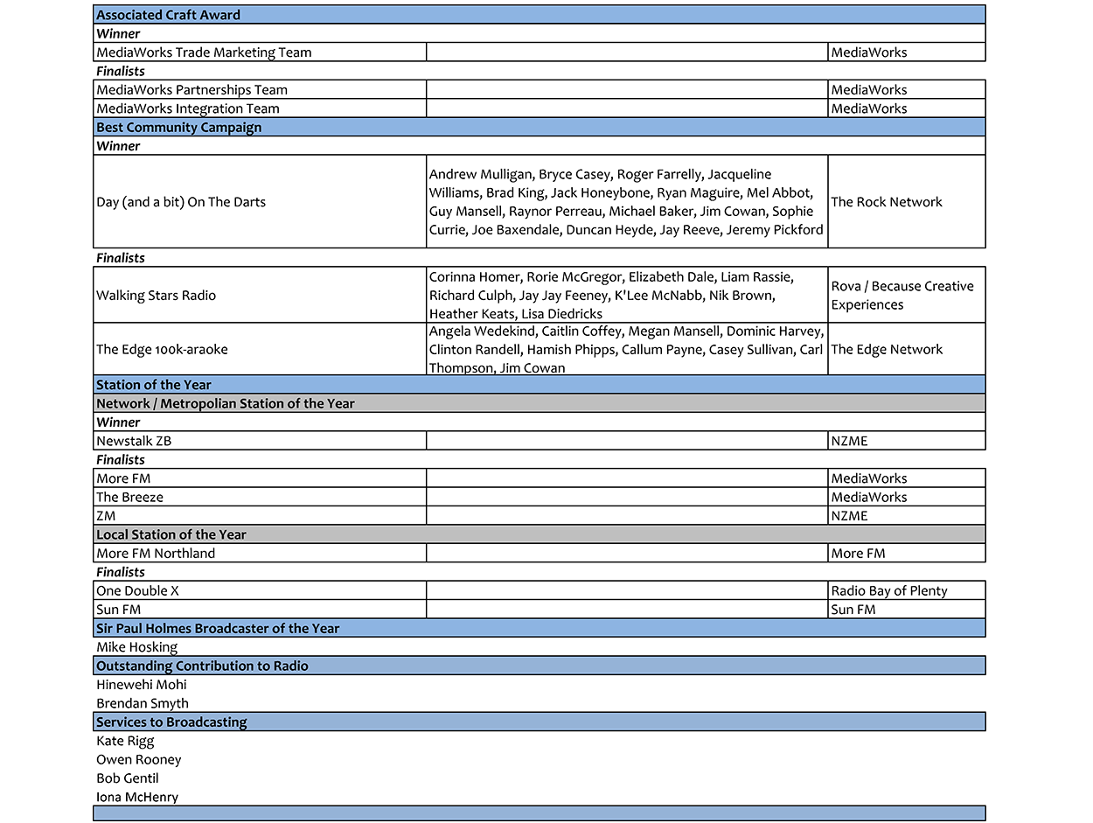Click the name Iona McHenry
The height and width of the screenshot is (823, 1093).
point(137,797)
